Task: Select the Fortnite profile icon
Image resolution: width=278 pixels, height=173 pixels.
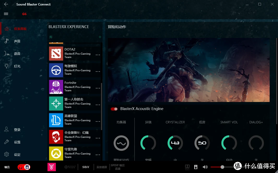Action: tap(56, 87)
